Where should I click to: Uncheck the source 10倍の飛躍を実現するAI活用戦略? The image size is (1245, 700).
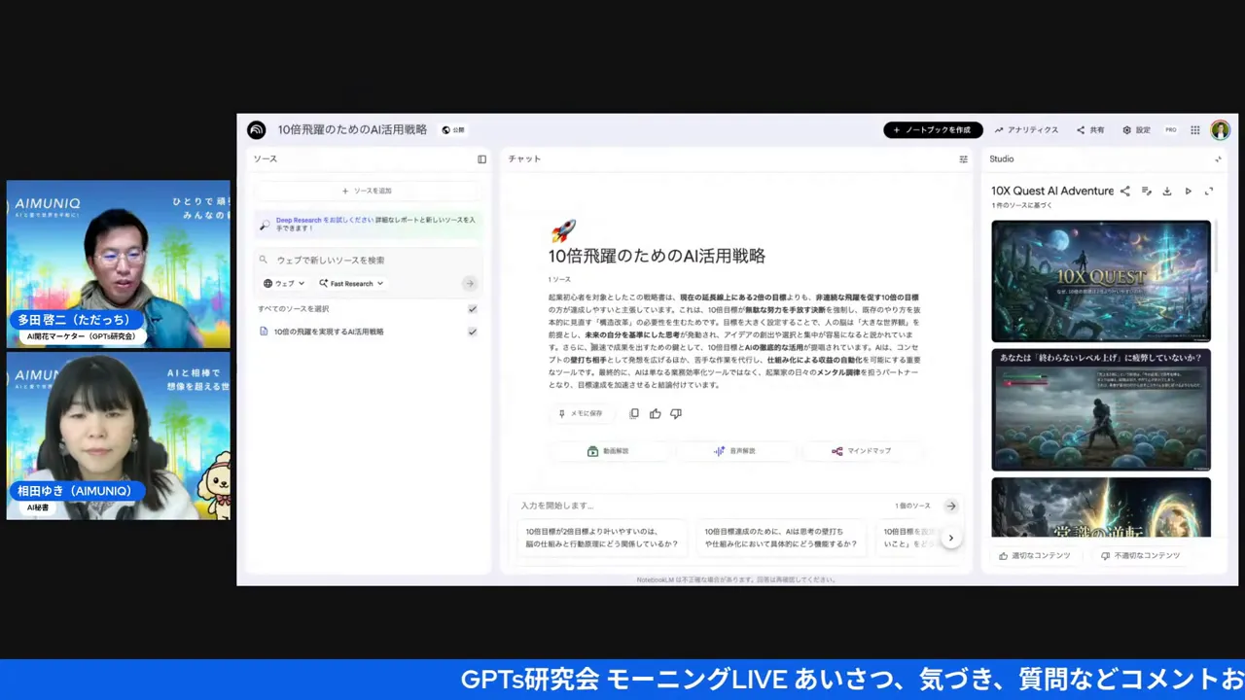tap(473, 331)
